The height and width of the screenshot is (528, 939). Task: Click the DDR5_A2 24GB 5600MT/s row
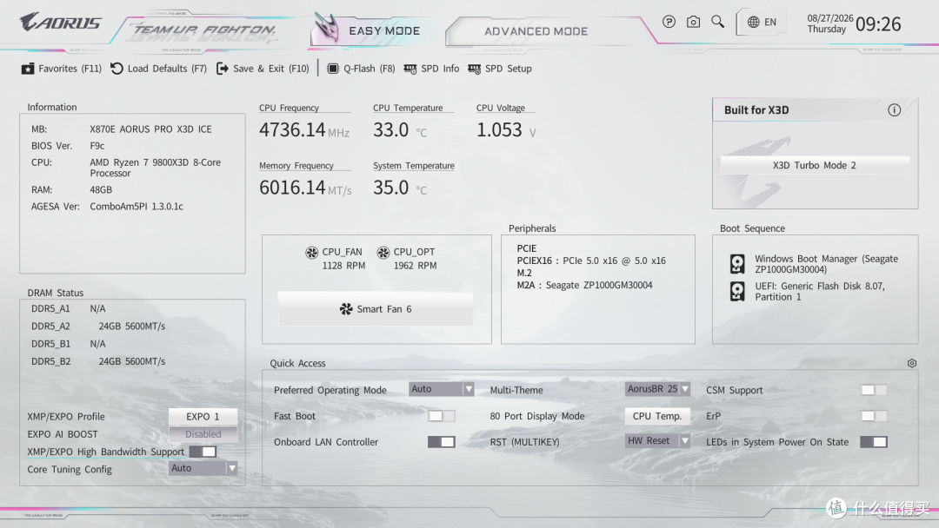click(x=98, y=326)
